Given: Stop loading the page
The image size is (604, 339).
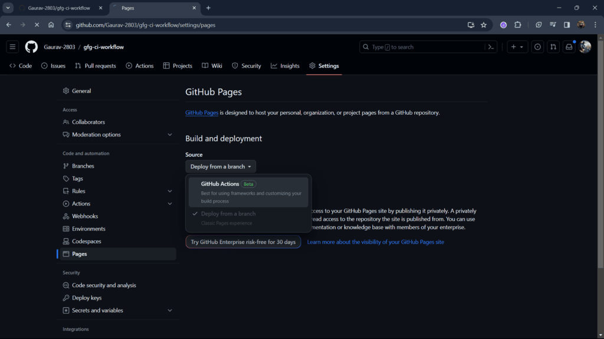Looking at the screenshot, I should coord(37,25).
